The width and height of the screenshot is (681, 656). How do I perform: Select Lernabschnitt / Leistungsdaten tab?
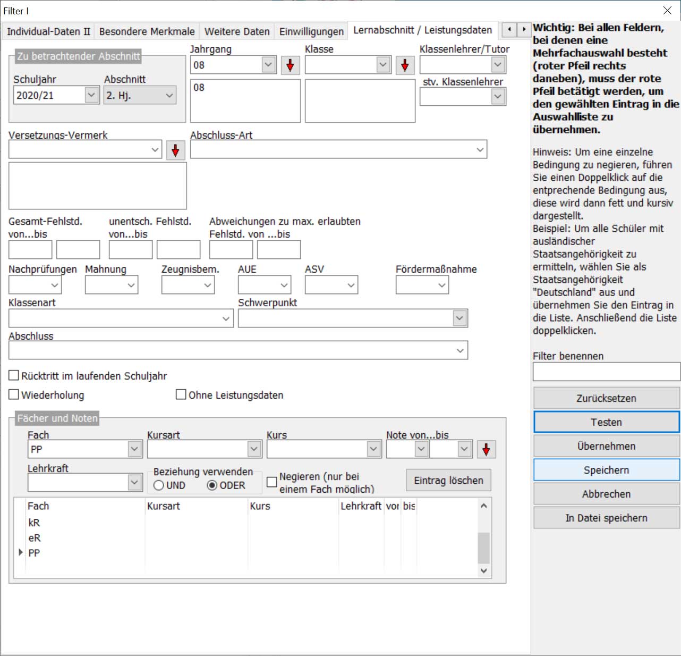[x=423, y=30]
